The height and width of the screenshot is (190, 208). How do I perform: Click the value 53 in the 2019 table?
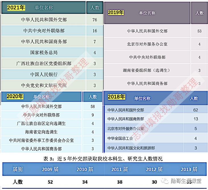pyautogui.click(x=199, y=31)
